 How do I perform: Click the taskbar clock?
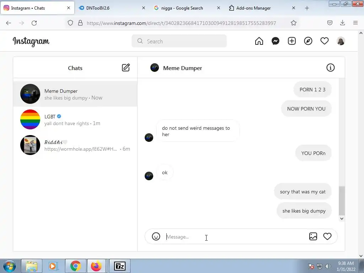[346, 266]
